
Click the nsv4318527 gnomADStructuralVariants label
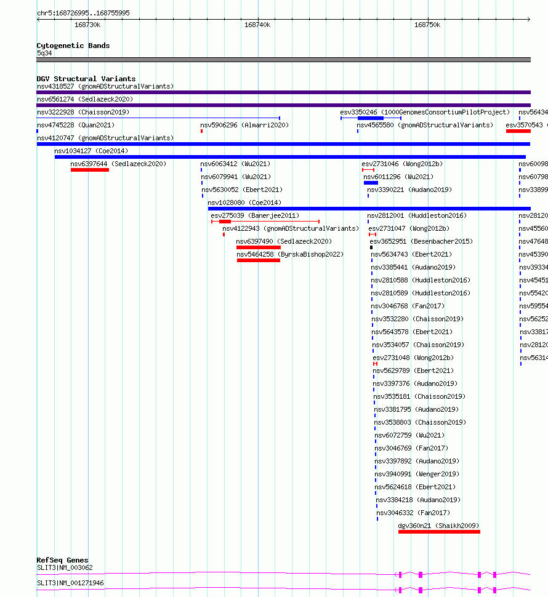click(x=105, y=86)
